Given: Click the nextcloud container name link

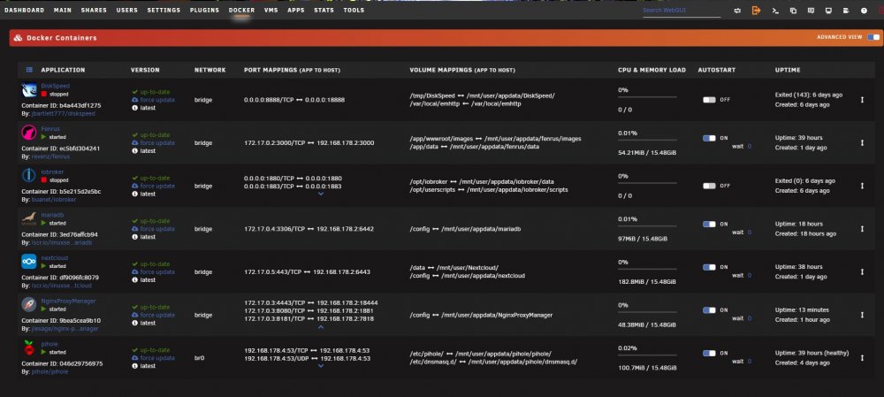Looking at the screenshot, I should [55, 257].
